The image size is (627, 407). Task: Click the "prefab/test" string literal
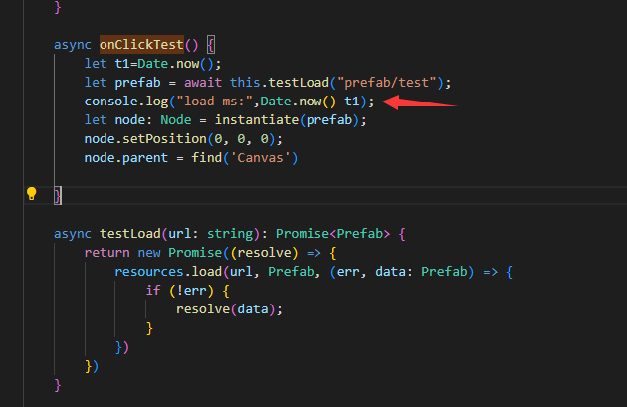pyautogui.click(x=395, y=83)
